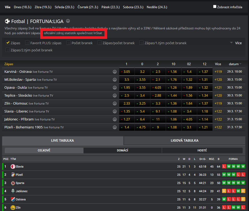
Task: Filter matches by Dnes (18.3.)
Action: (x=22, y=7)
